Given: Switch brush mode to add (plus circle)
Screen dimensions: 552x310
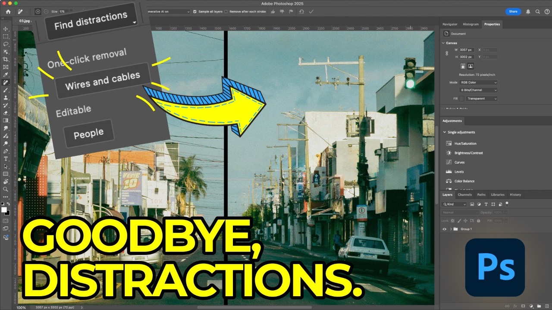Looking at the screenshot, I should point(38,12).
